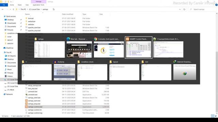
Task: Open the Application Tools tab
Action: (38, 5)
